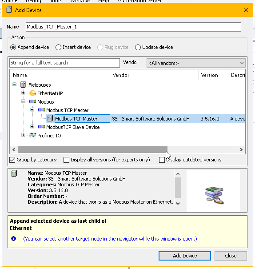This screenshot has height=269, width=255.
Task: Expand the ModbusTCP Slave Device node
Action: (32, 126)
